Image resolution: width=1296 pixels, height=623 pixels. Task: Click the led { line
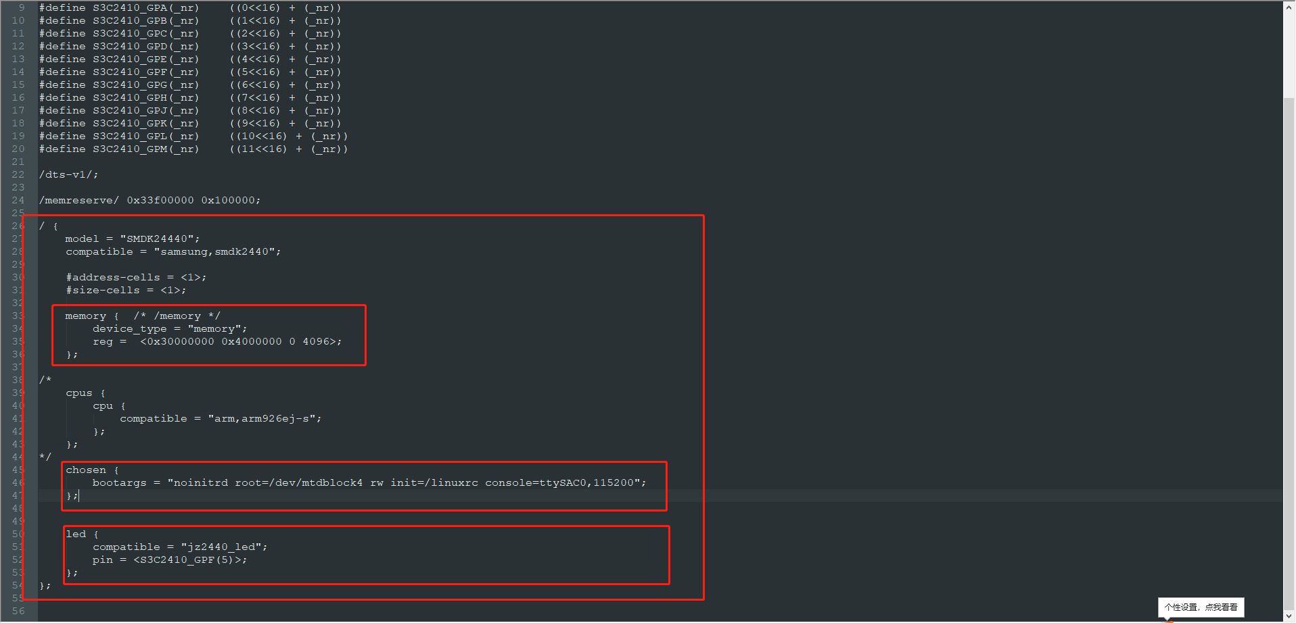[x=83, y=534]
